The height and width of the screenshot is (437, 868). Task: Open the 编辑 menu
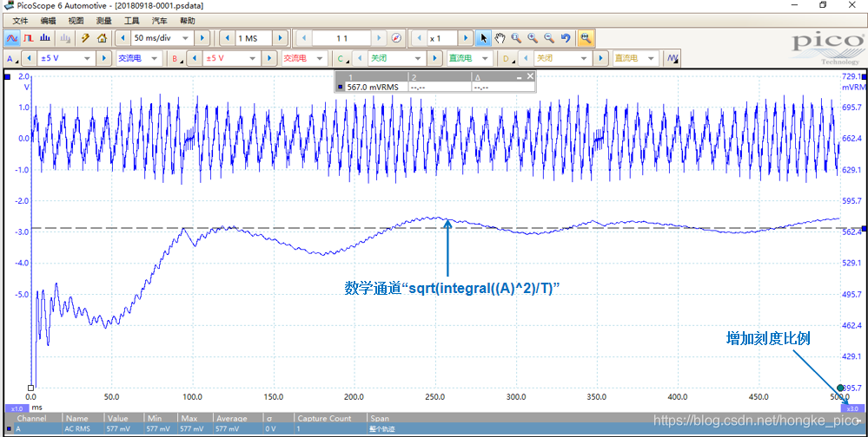click(x=48, y=21)
